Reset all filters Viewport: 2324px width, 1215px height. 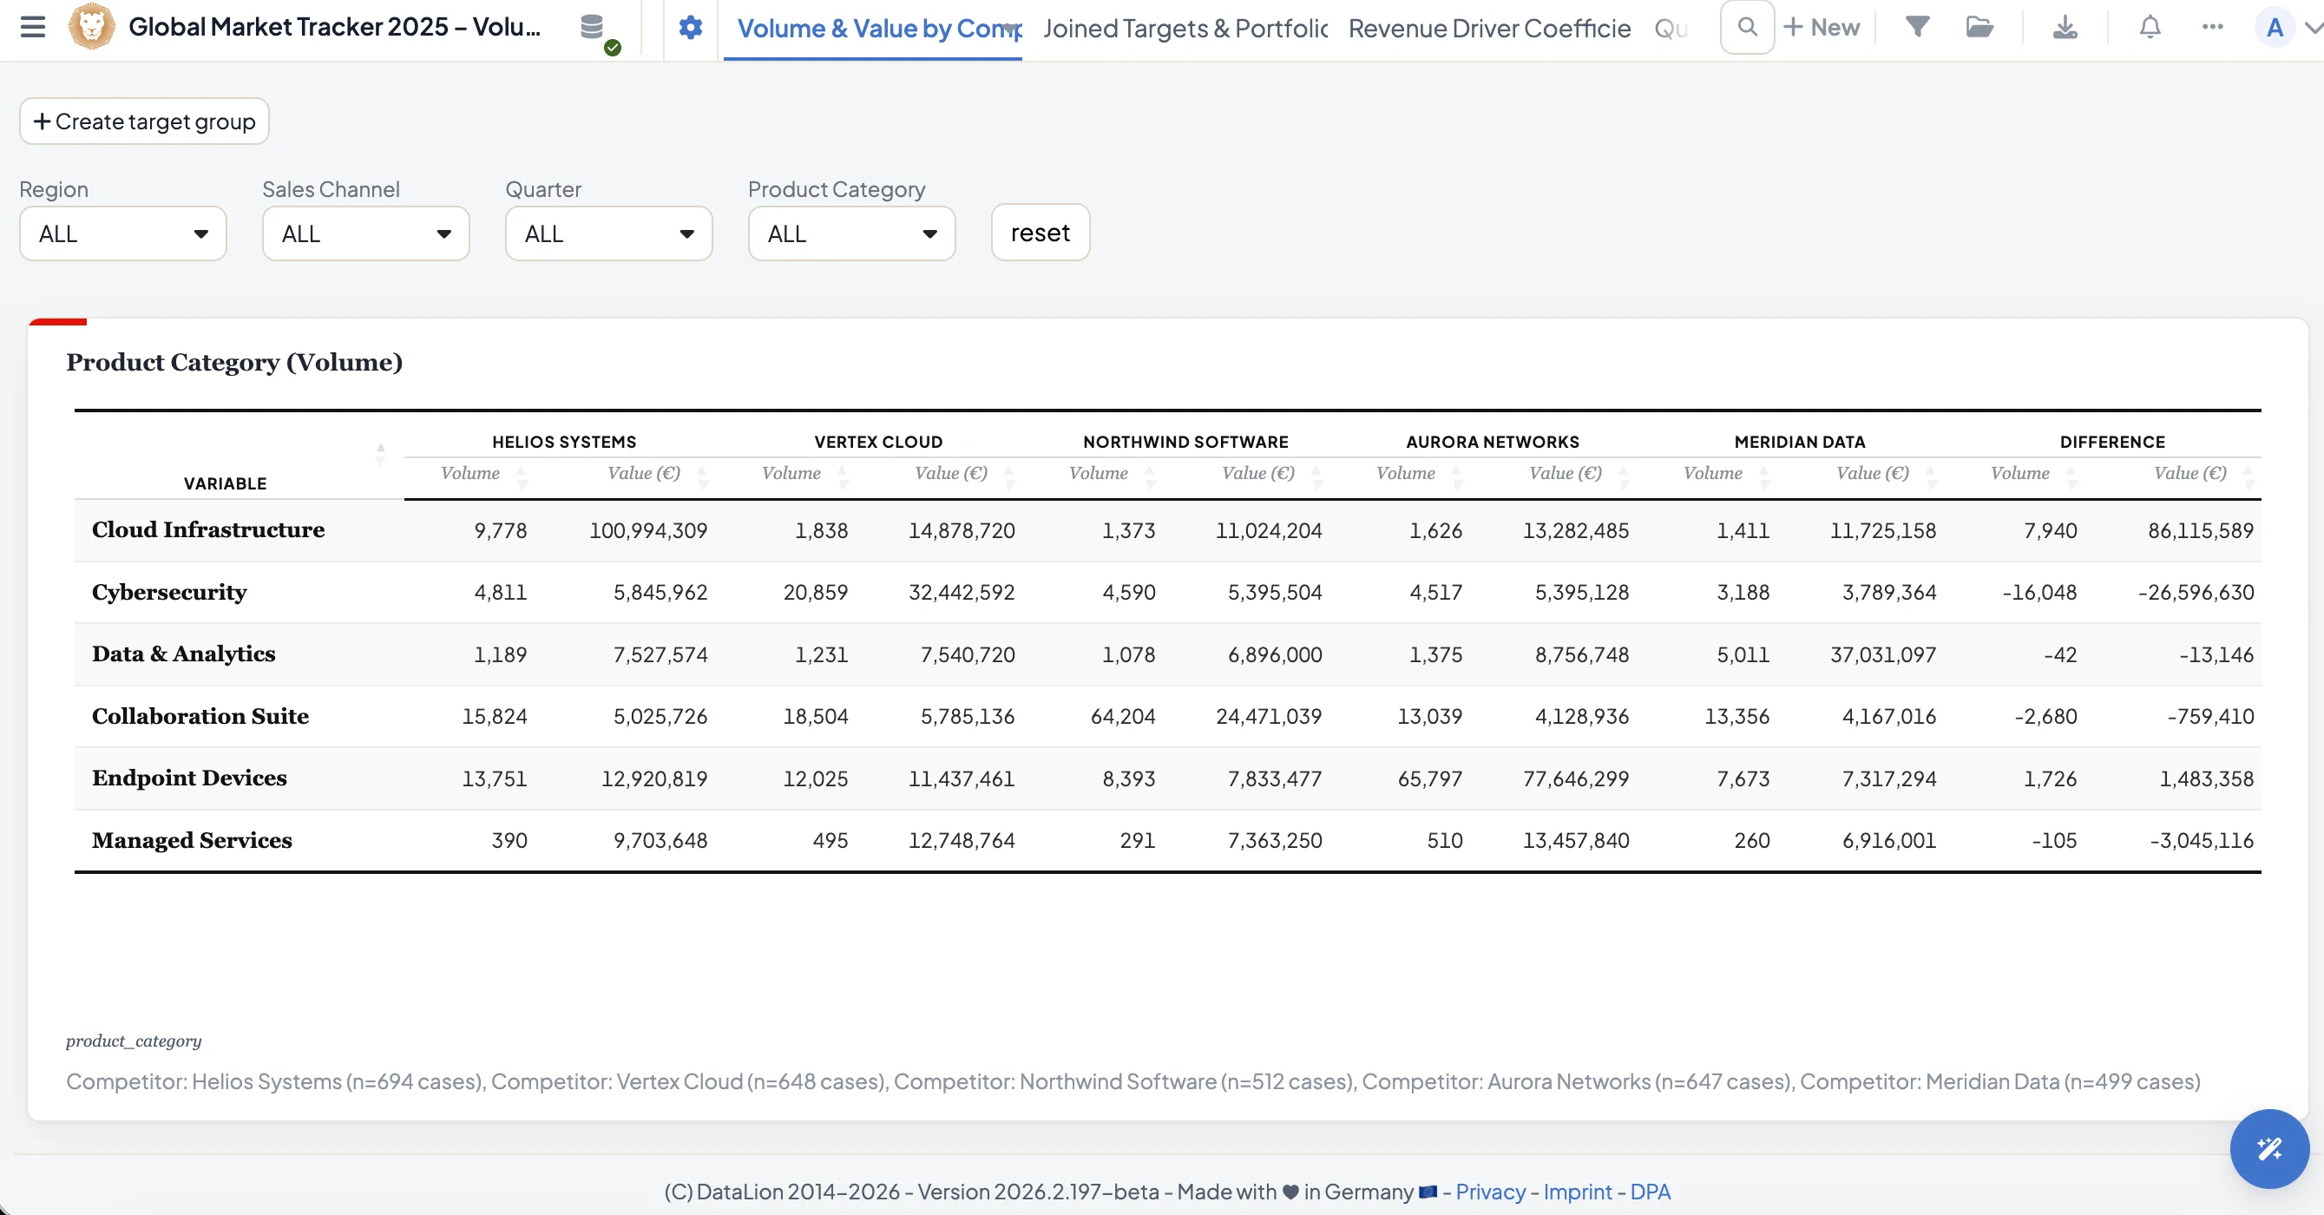pos(1041,233)
